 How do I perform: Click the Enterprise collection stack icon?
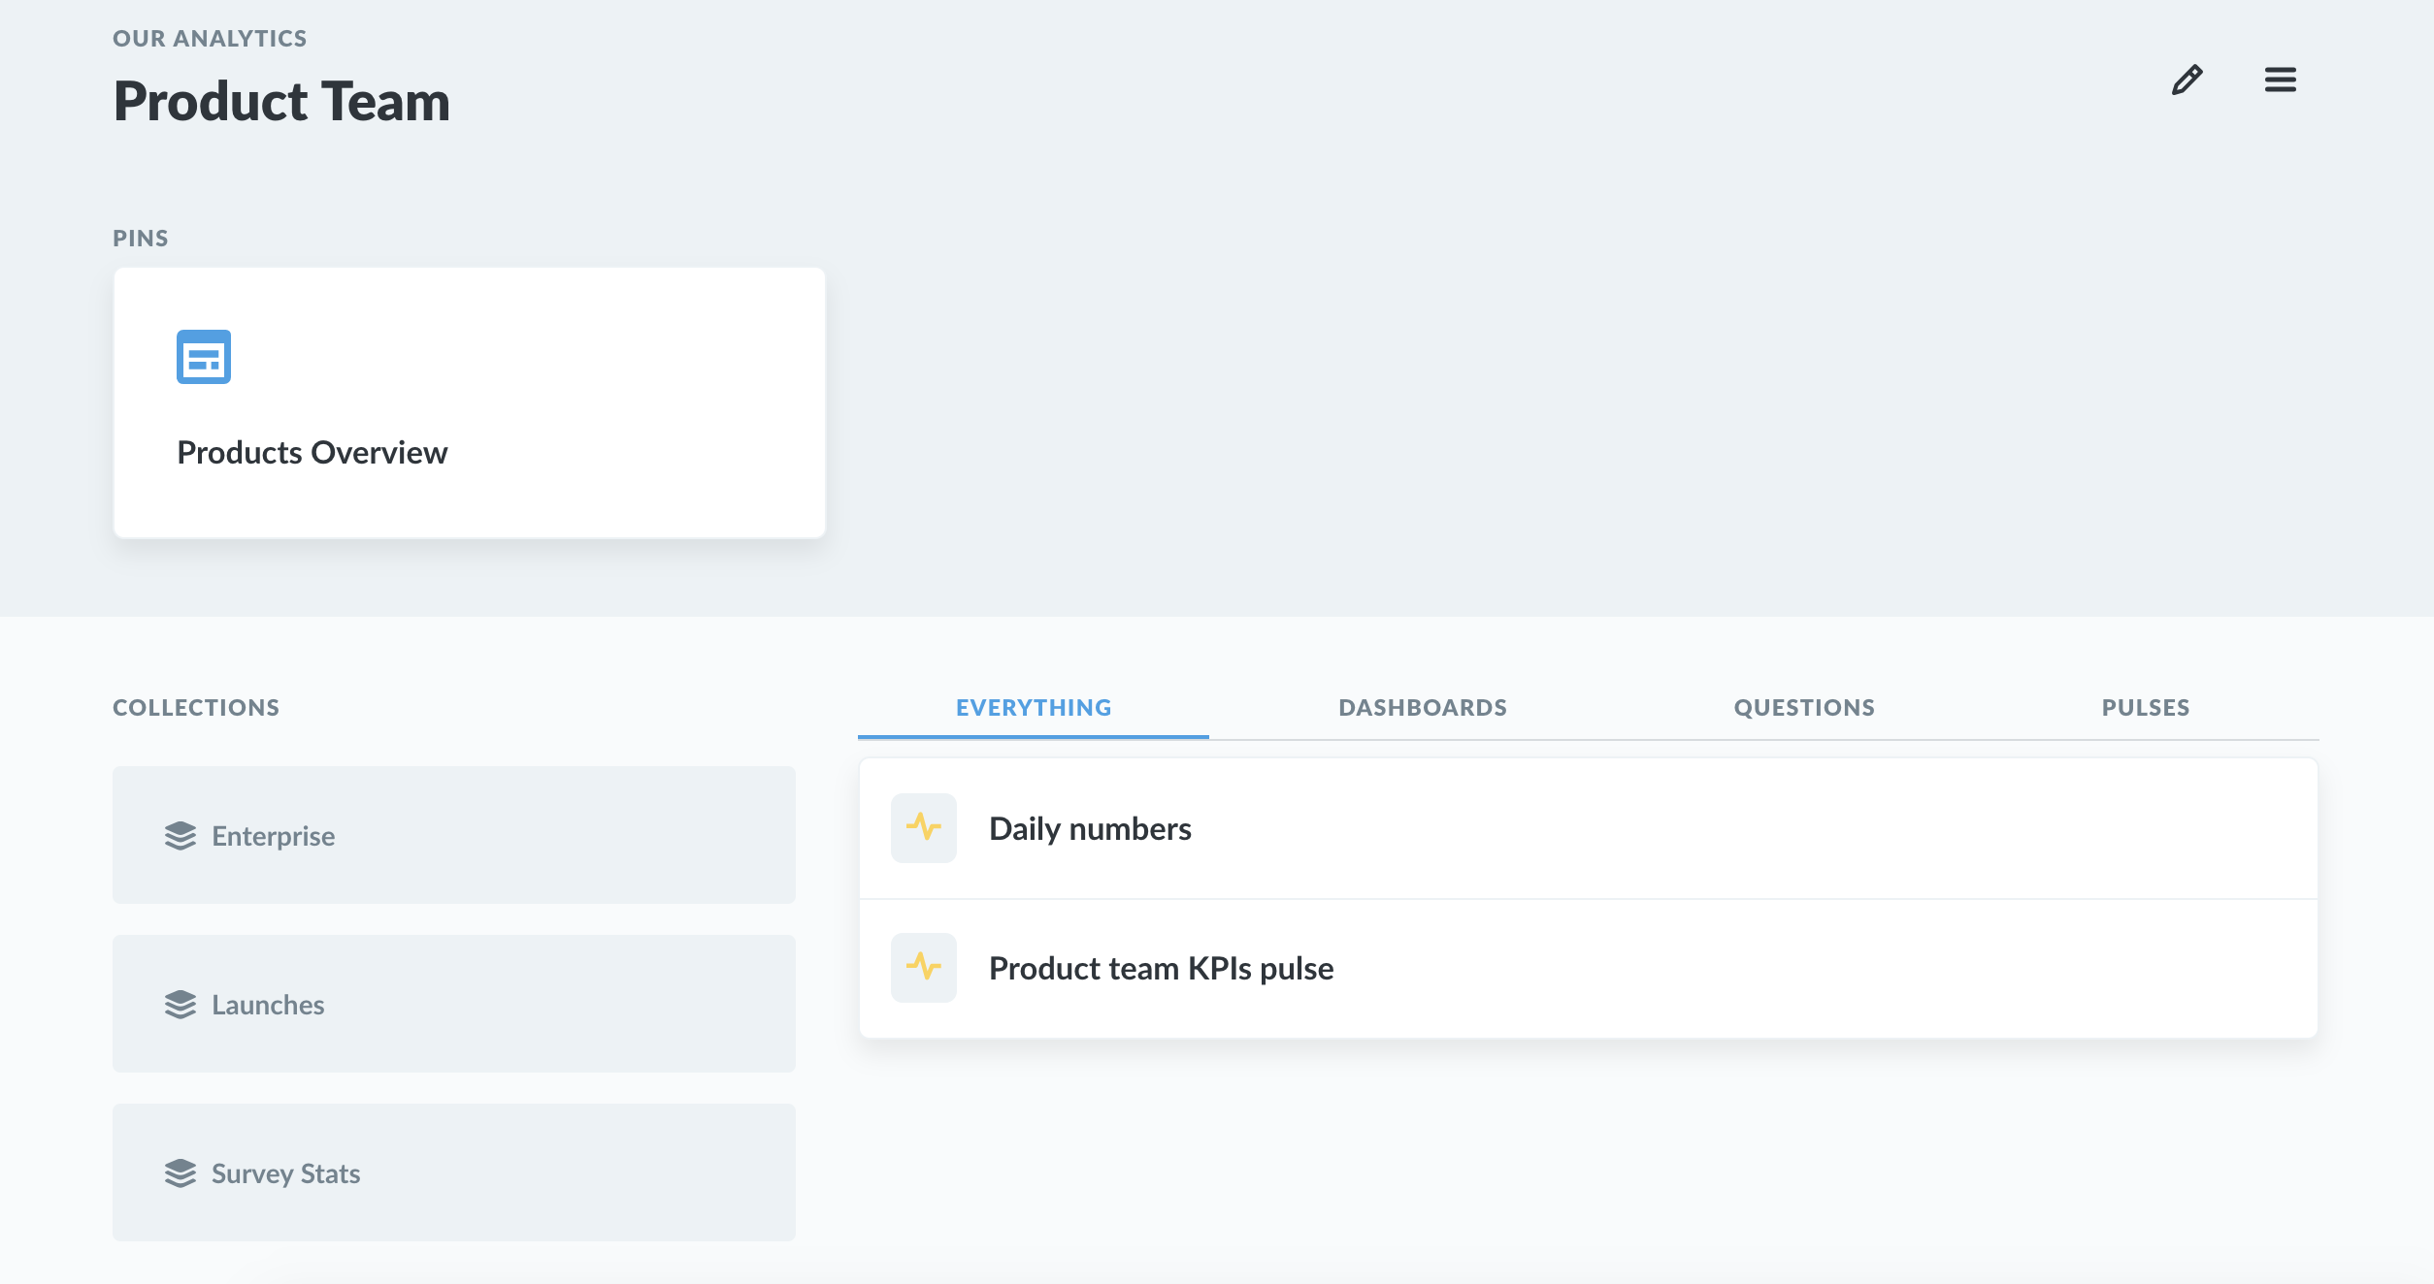pyautogui.click(x=181, y=836)
